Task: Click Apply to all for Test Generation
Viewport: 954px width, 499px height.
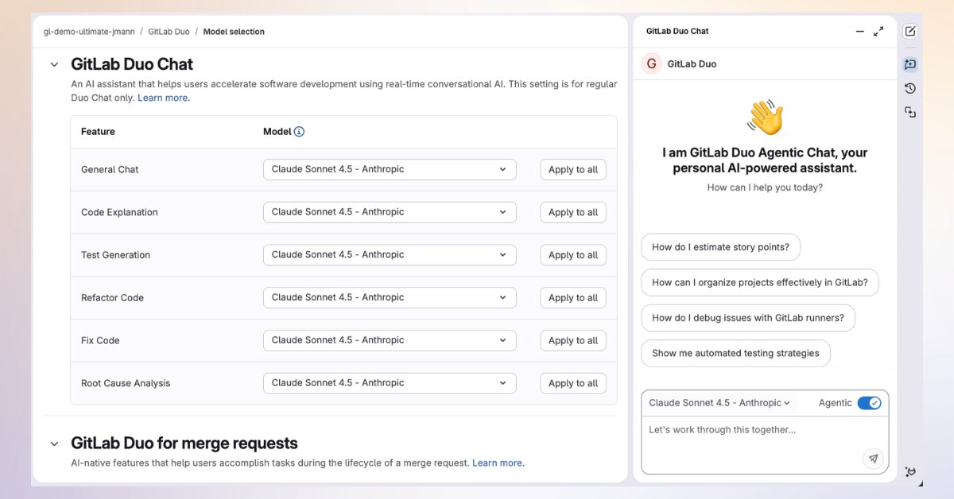Action: (x=573, y=255)
